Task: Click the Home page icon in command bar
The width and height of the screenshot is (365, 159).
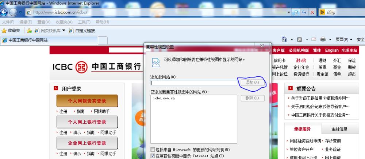Action: click(x=284, y=39)
